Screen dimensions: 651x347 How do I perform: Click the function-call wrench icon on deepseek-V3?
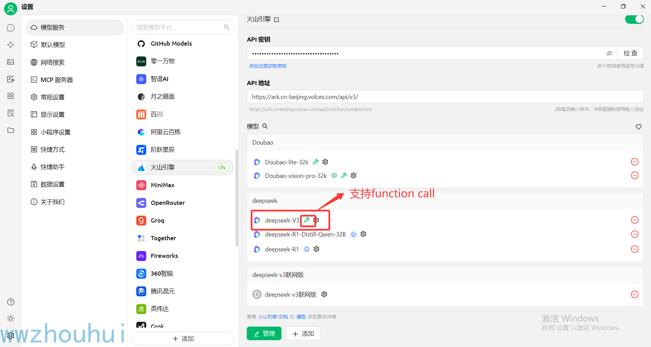click(307, 220)
